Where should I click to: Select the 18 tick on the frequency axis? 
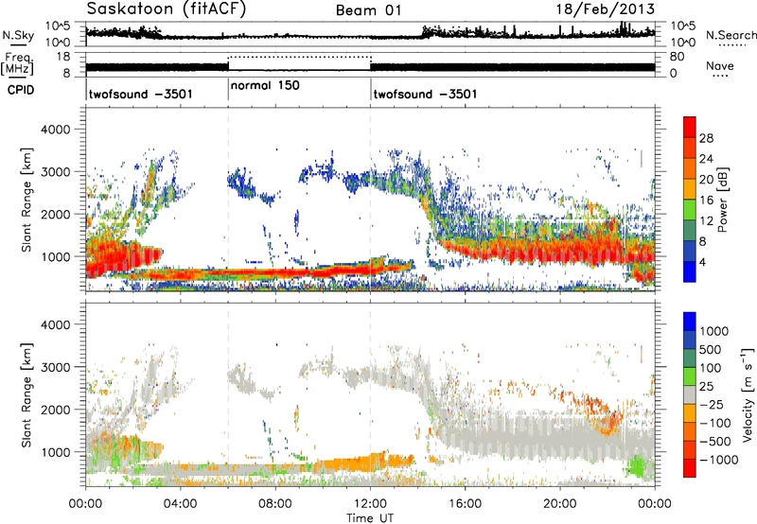coord(64,57)
